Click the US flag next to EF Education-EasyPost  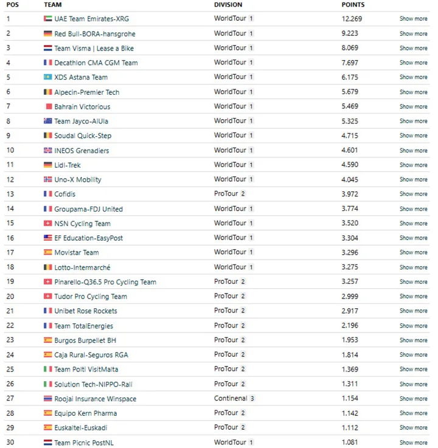click(x=48, y=238)
